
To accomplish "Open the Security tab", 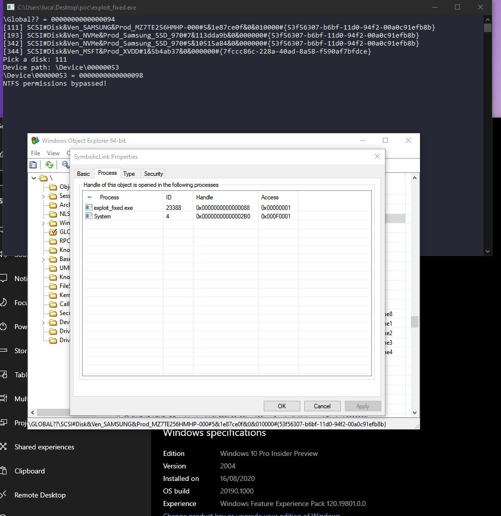I will tap(153, 174).
